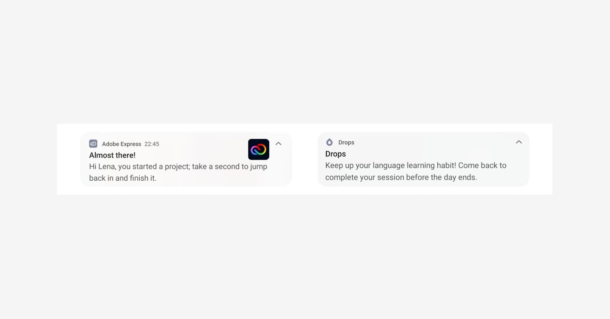The image size is (610, 319).
Task: Click the Adobe Express small app icon
Action: (93, 144)
